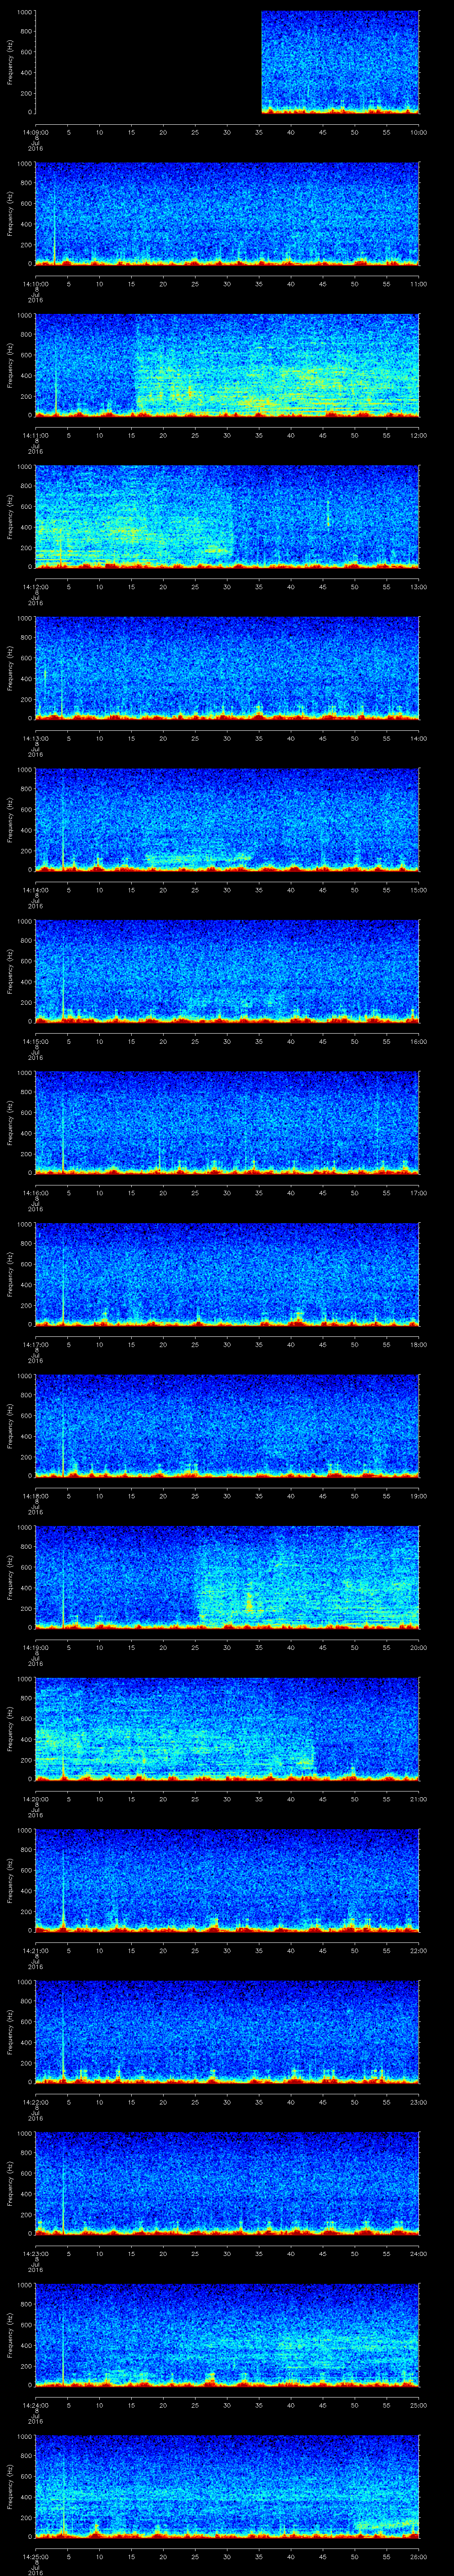The width and height of the screenshot is (454, 2576).
Task: Click the 14:09:00 start time label
Action: 35,132
